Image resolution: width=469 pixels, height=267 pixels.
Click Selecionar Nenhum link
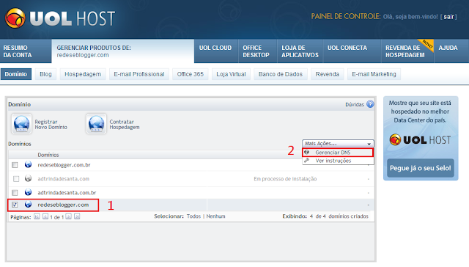[215, 216]
